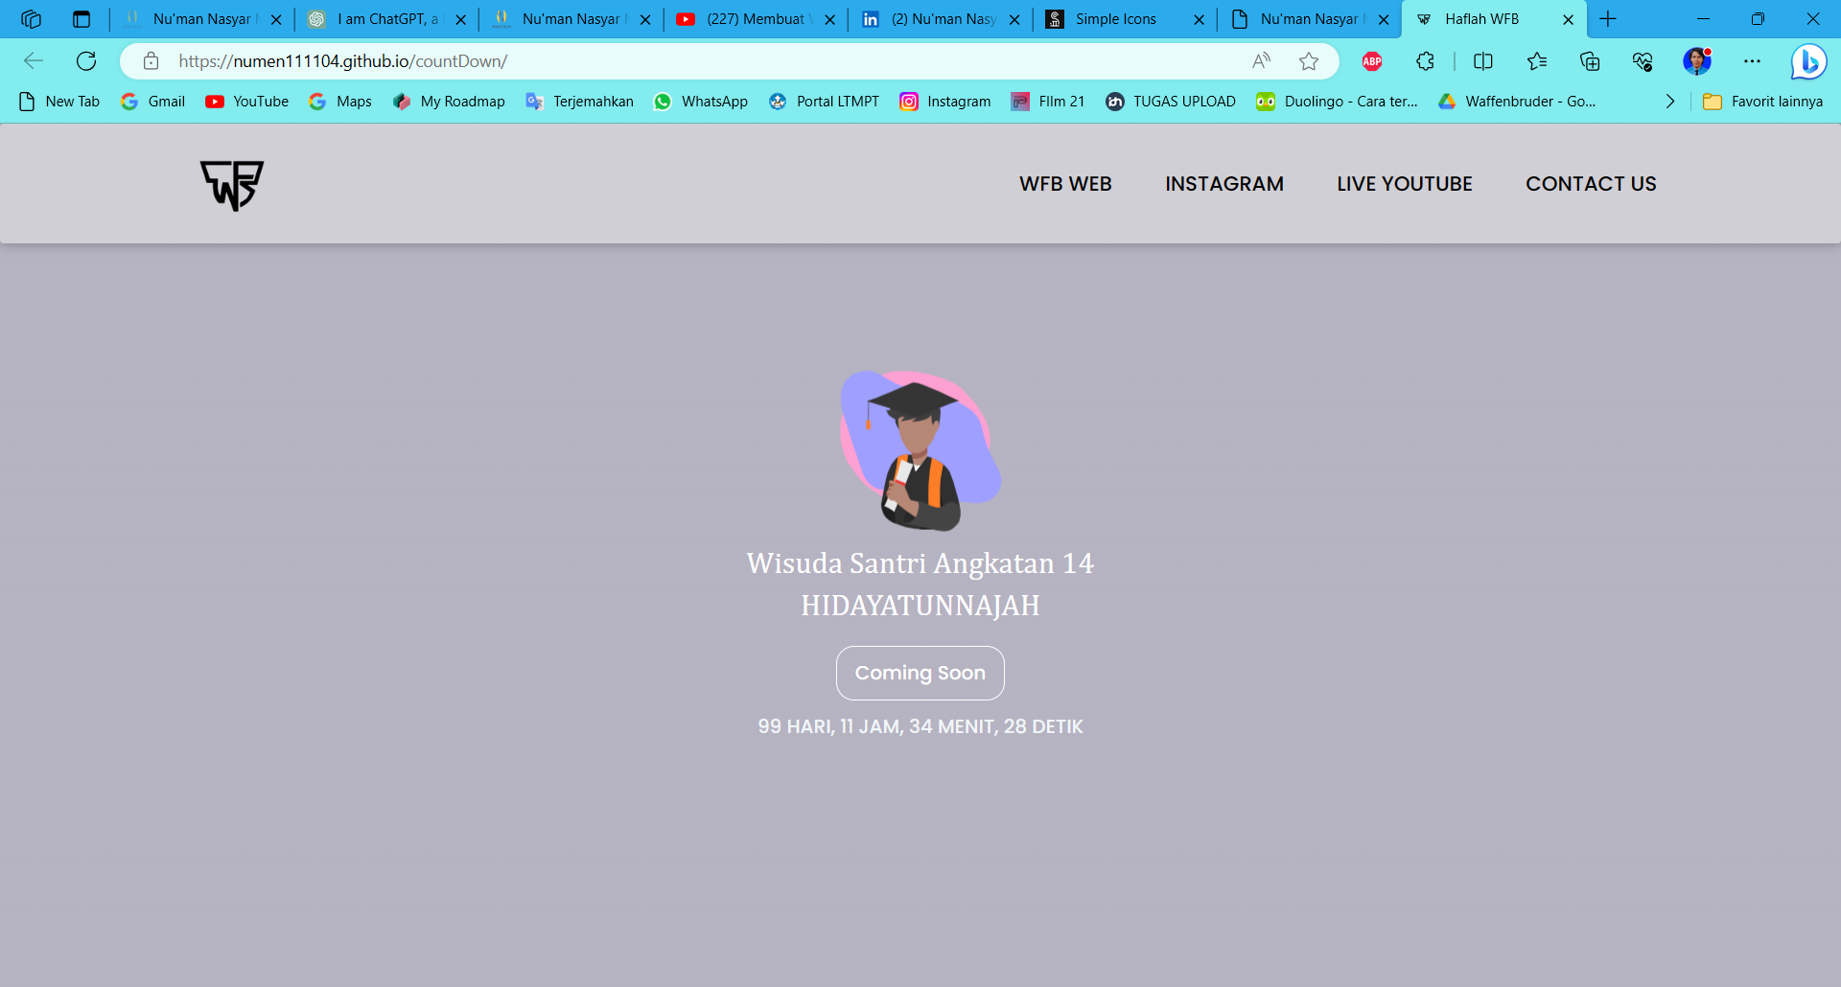
Task: Close the Simple Icons tab
Action: pos(1199,19)
